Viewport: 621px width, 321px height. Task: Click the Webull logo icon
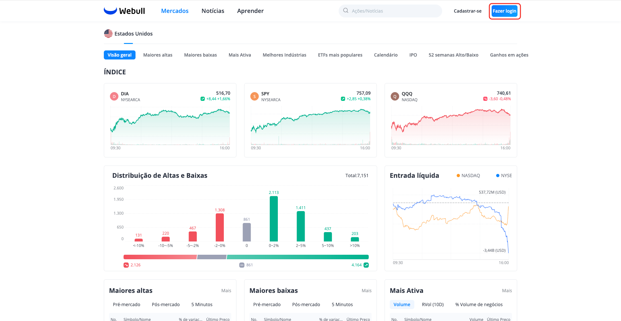point(110,11)
